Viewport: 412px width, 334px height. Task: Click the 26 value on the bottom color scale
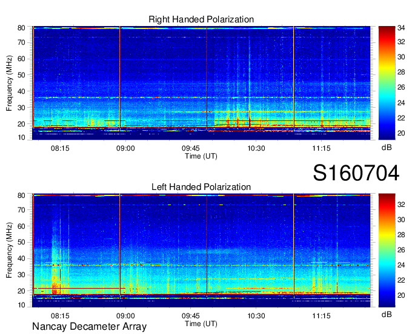(x=401, y=250)
